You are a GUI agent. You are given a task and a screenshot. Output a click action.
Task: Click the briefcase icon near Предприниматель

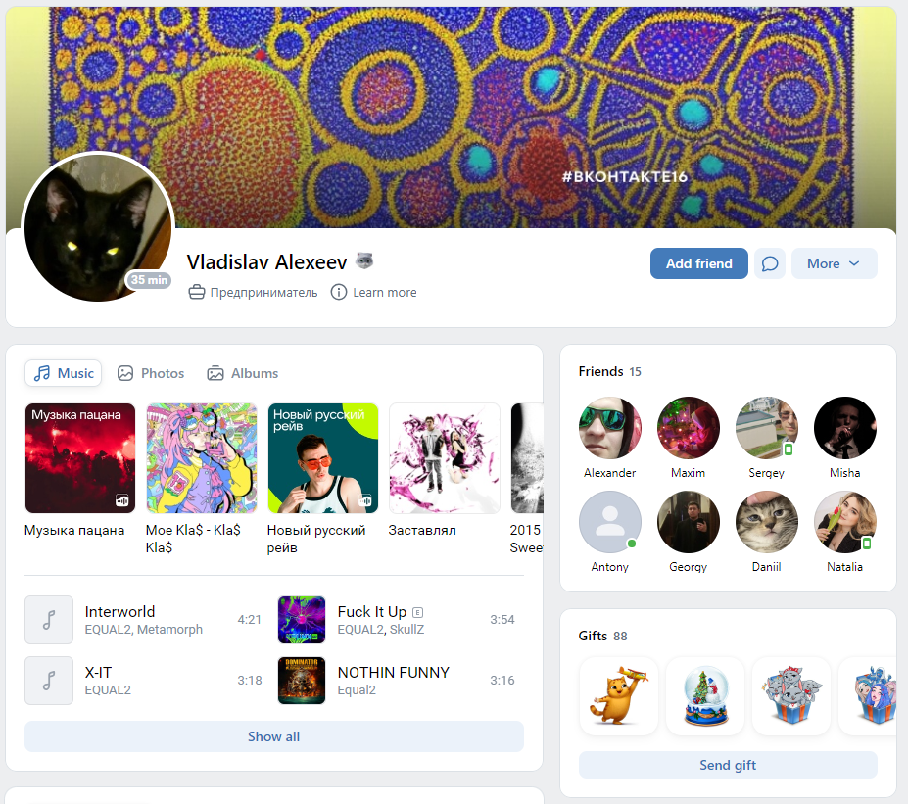(x=197, y=292)
